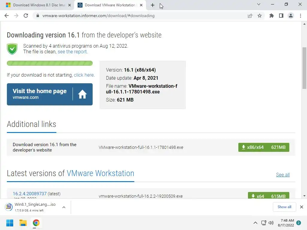Screen dimensions: 307x230
Task: Visit the vmware.com home page button
Action: pyautogui.click(x=50, y=94)
